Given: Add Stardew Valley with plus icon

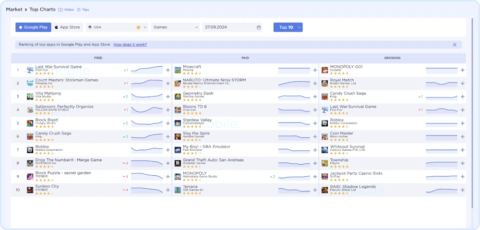Looking at the screenshot, I should pyautogui.click(x=315, y=123).
